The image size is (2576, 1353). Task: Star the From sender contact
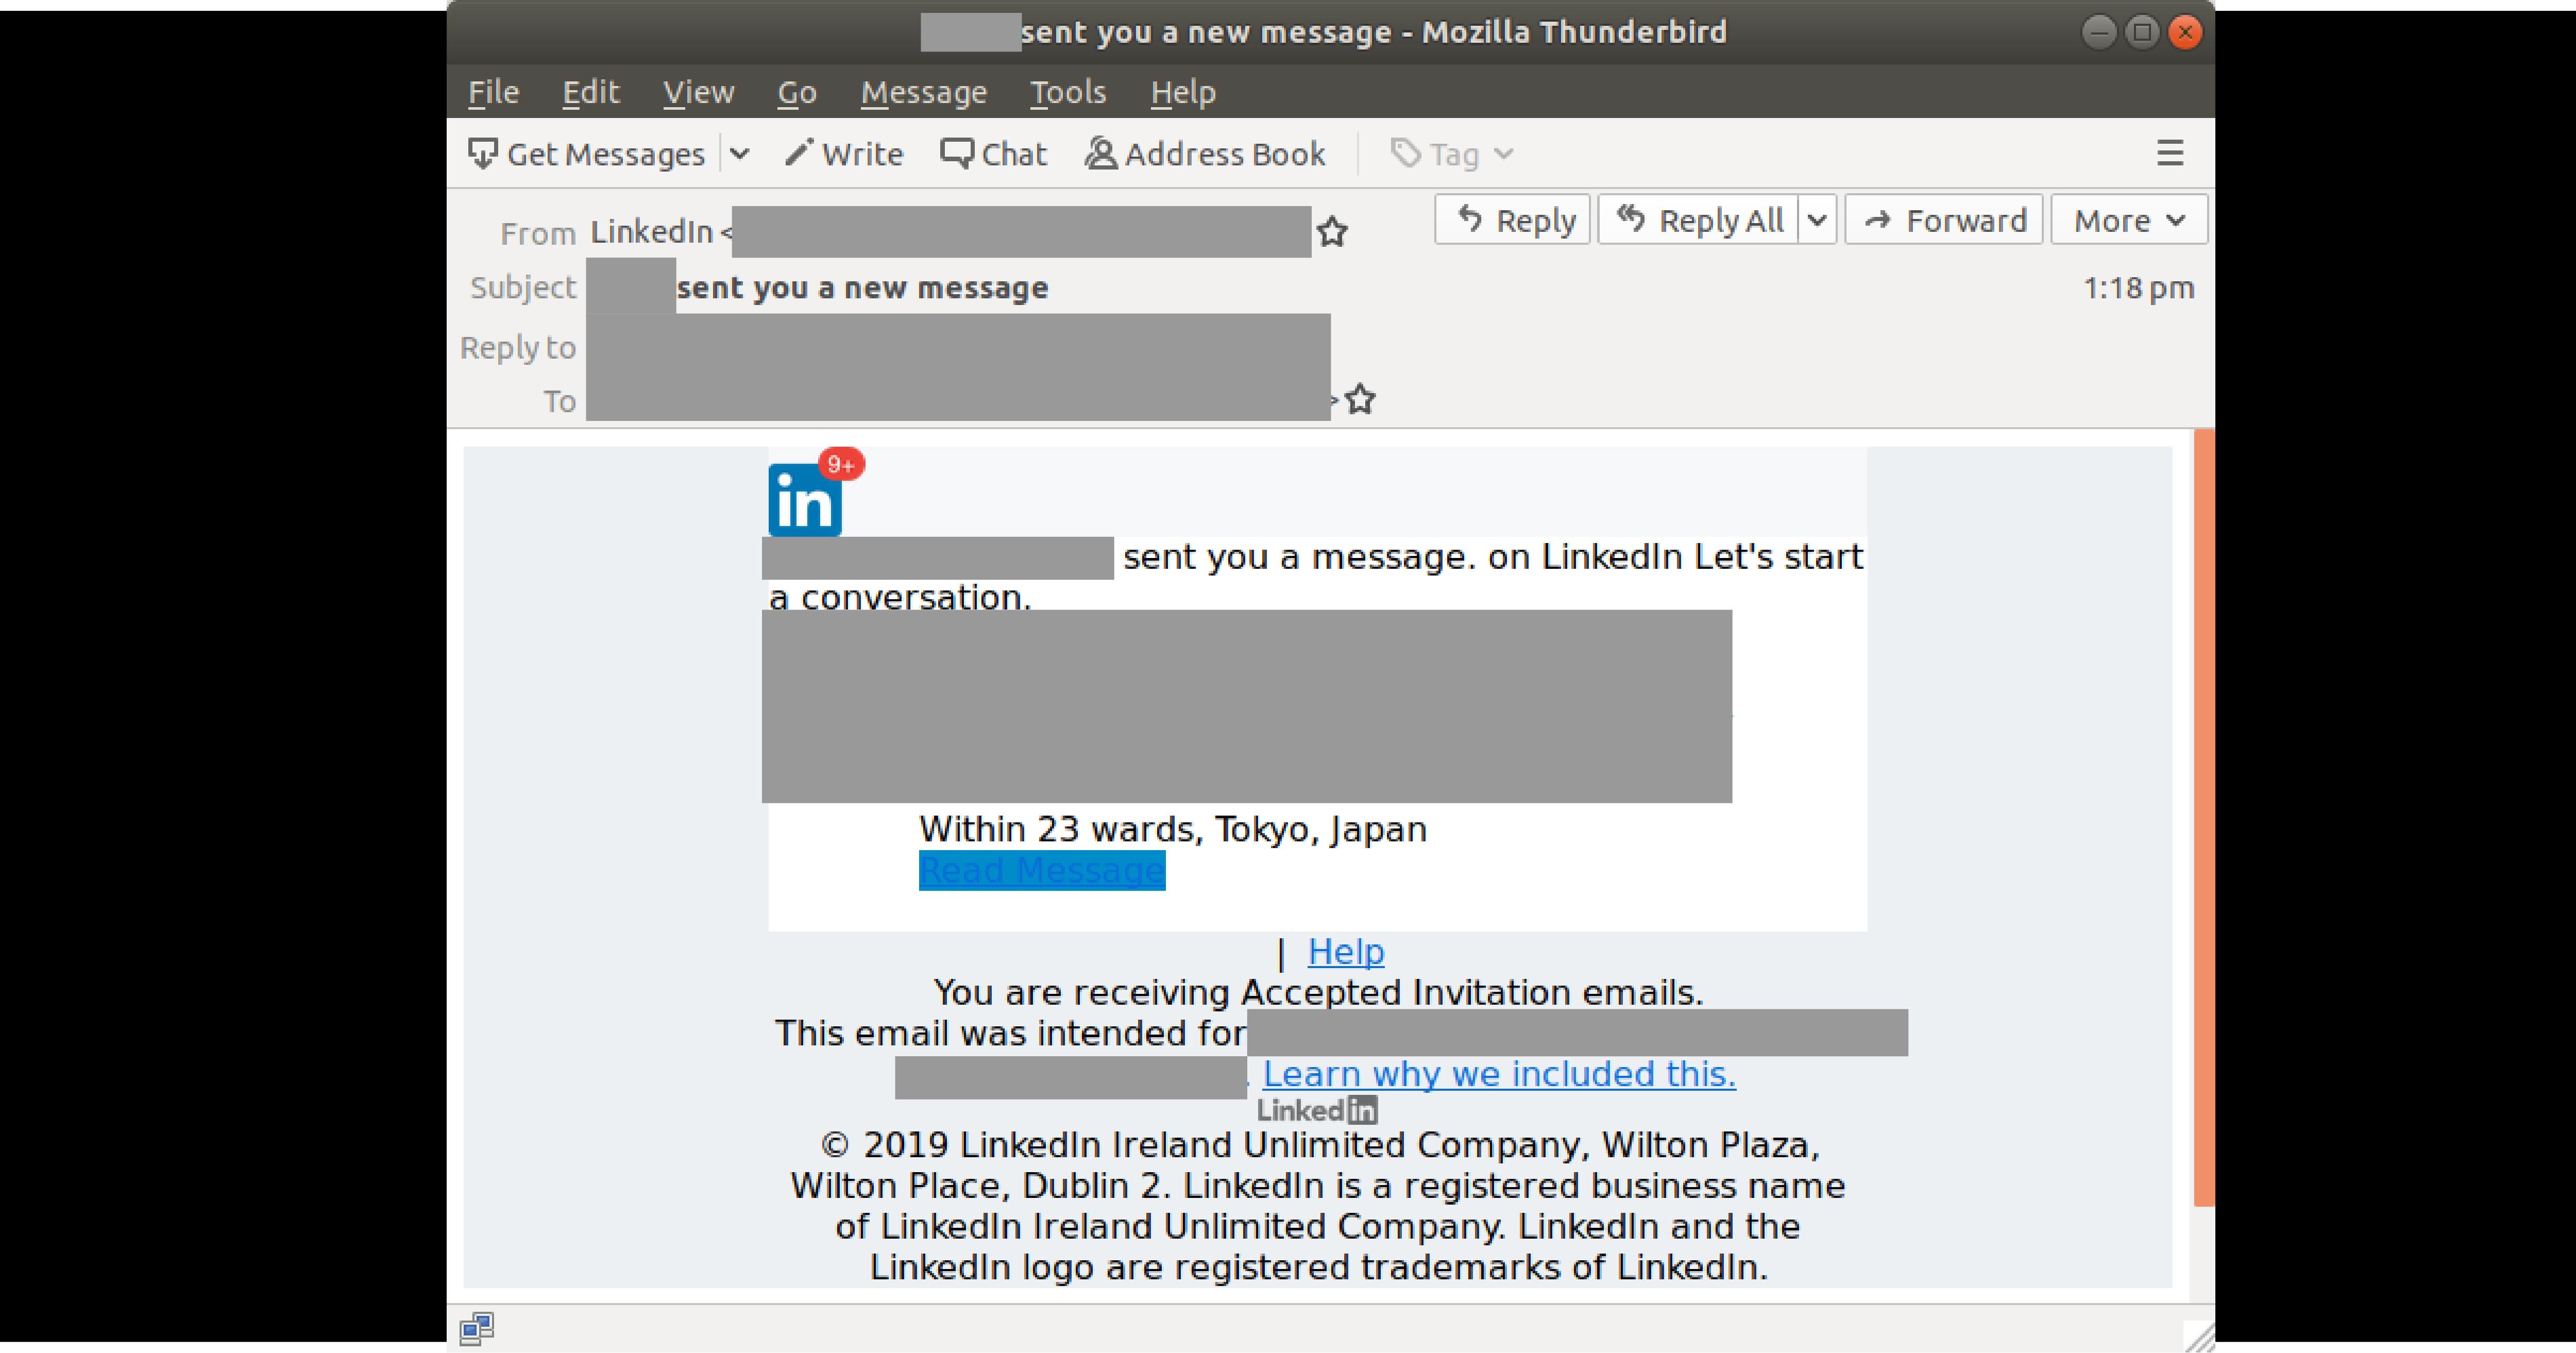pos(1332,232)
